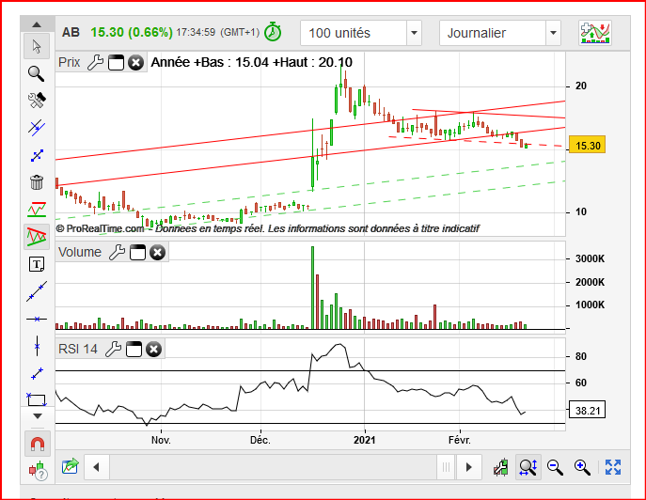Click the add indicator chart icon

point(593,32)
